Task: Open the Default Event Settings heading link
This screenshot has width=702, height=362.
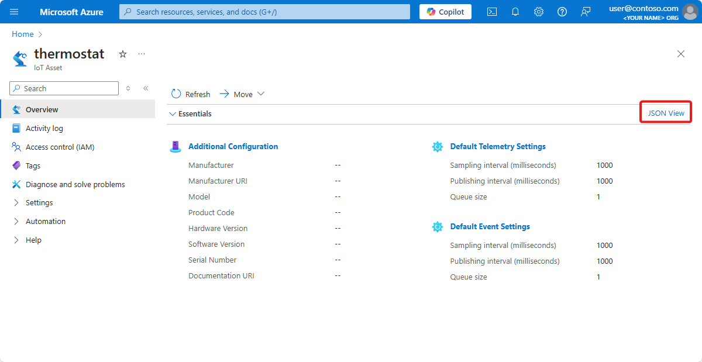Action: (490, 227)
